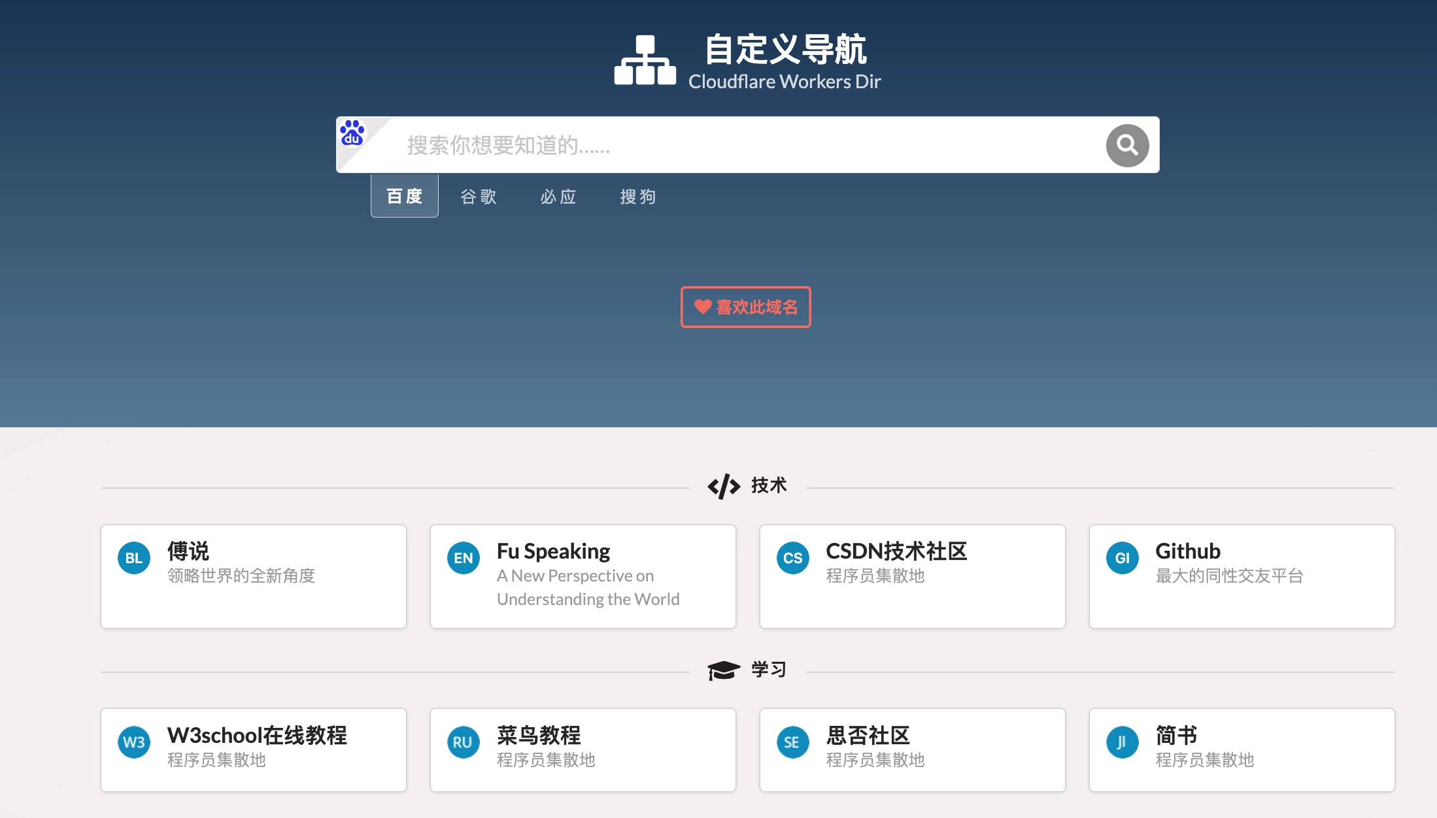Select the 百度 search engine tab
The height and width of the screenshot is (818, 1437).
pyautogui.click(x=405, y=196)
